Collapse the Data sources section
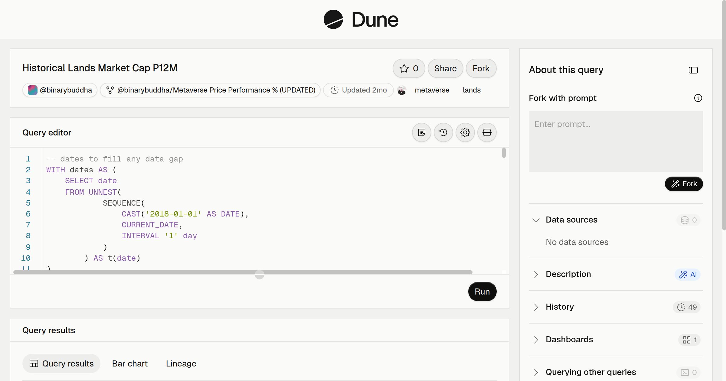The height and width of the screenshot is (381, 726). 536,220
